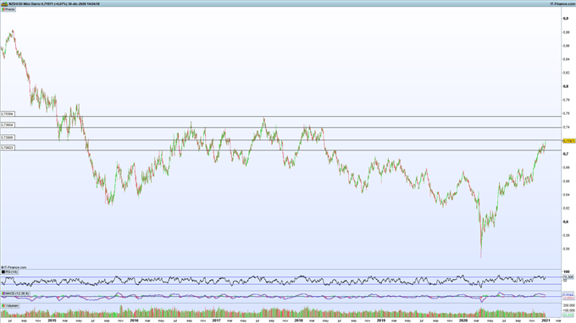
Task: Click the 2021 year label on the time axis
Action: click(x=546, y=320)
